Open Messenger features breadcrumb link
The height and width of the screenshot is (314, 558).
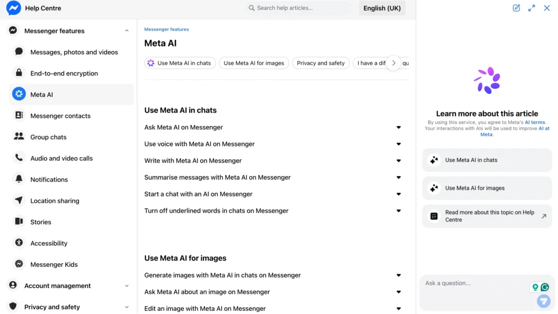point(167,29)
